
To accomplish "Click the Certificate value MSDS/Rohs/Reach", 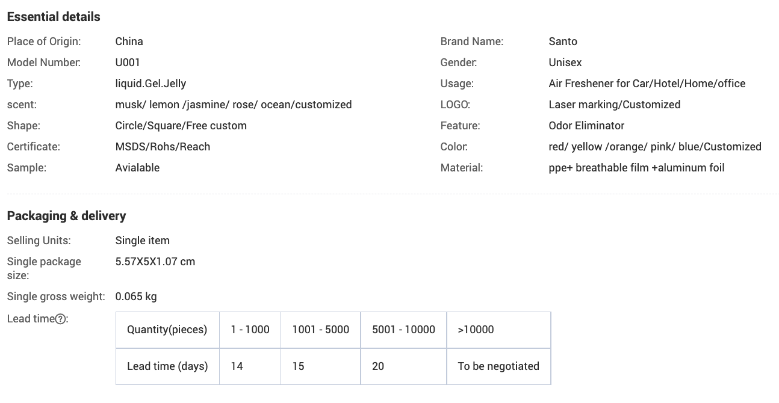I will pos(163,147).
